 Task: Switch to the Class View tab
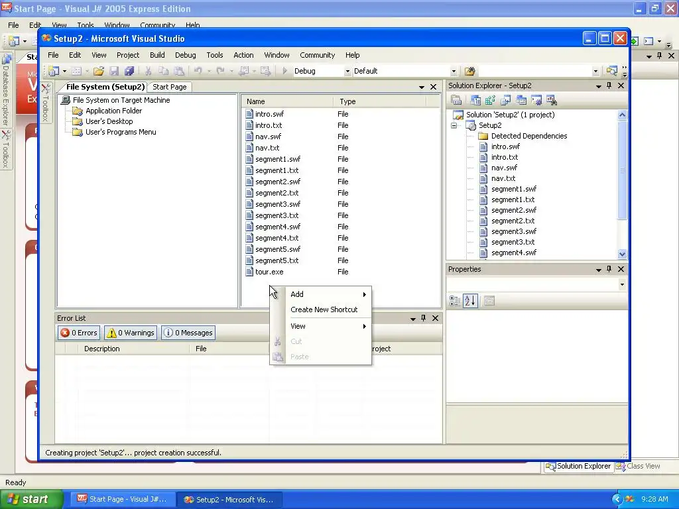(x=639, y=466)
